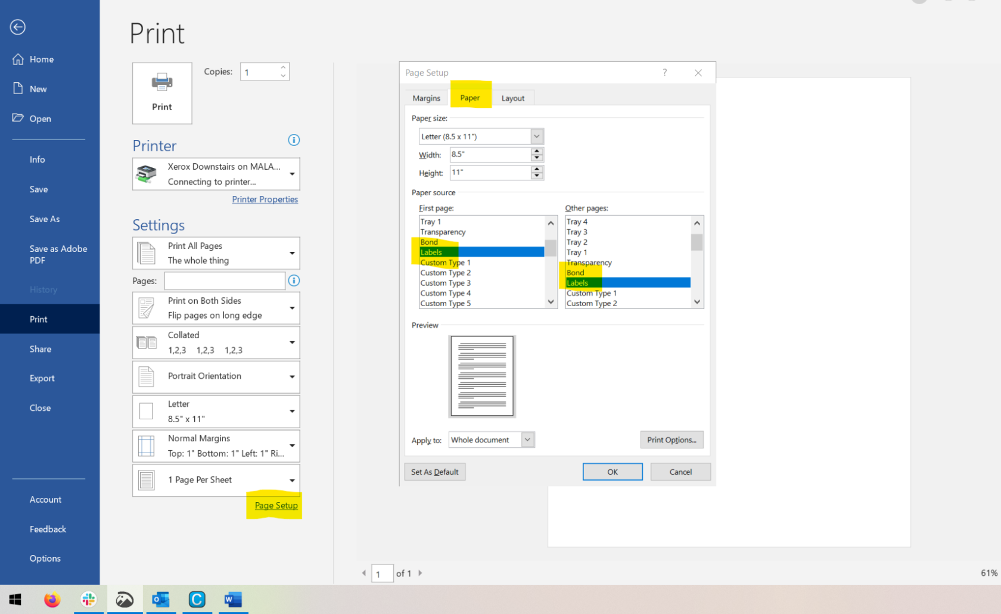Open Firefox from the taskbar
The image size is (1001, 614).
pyautogui.click(x=52, y=599)
